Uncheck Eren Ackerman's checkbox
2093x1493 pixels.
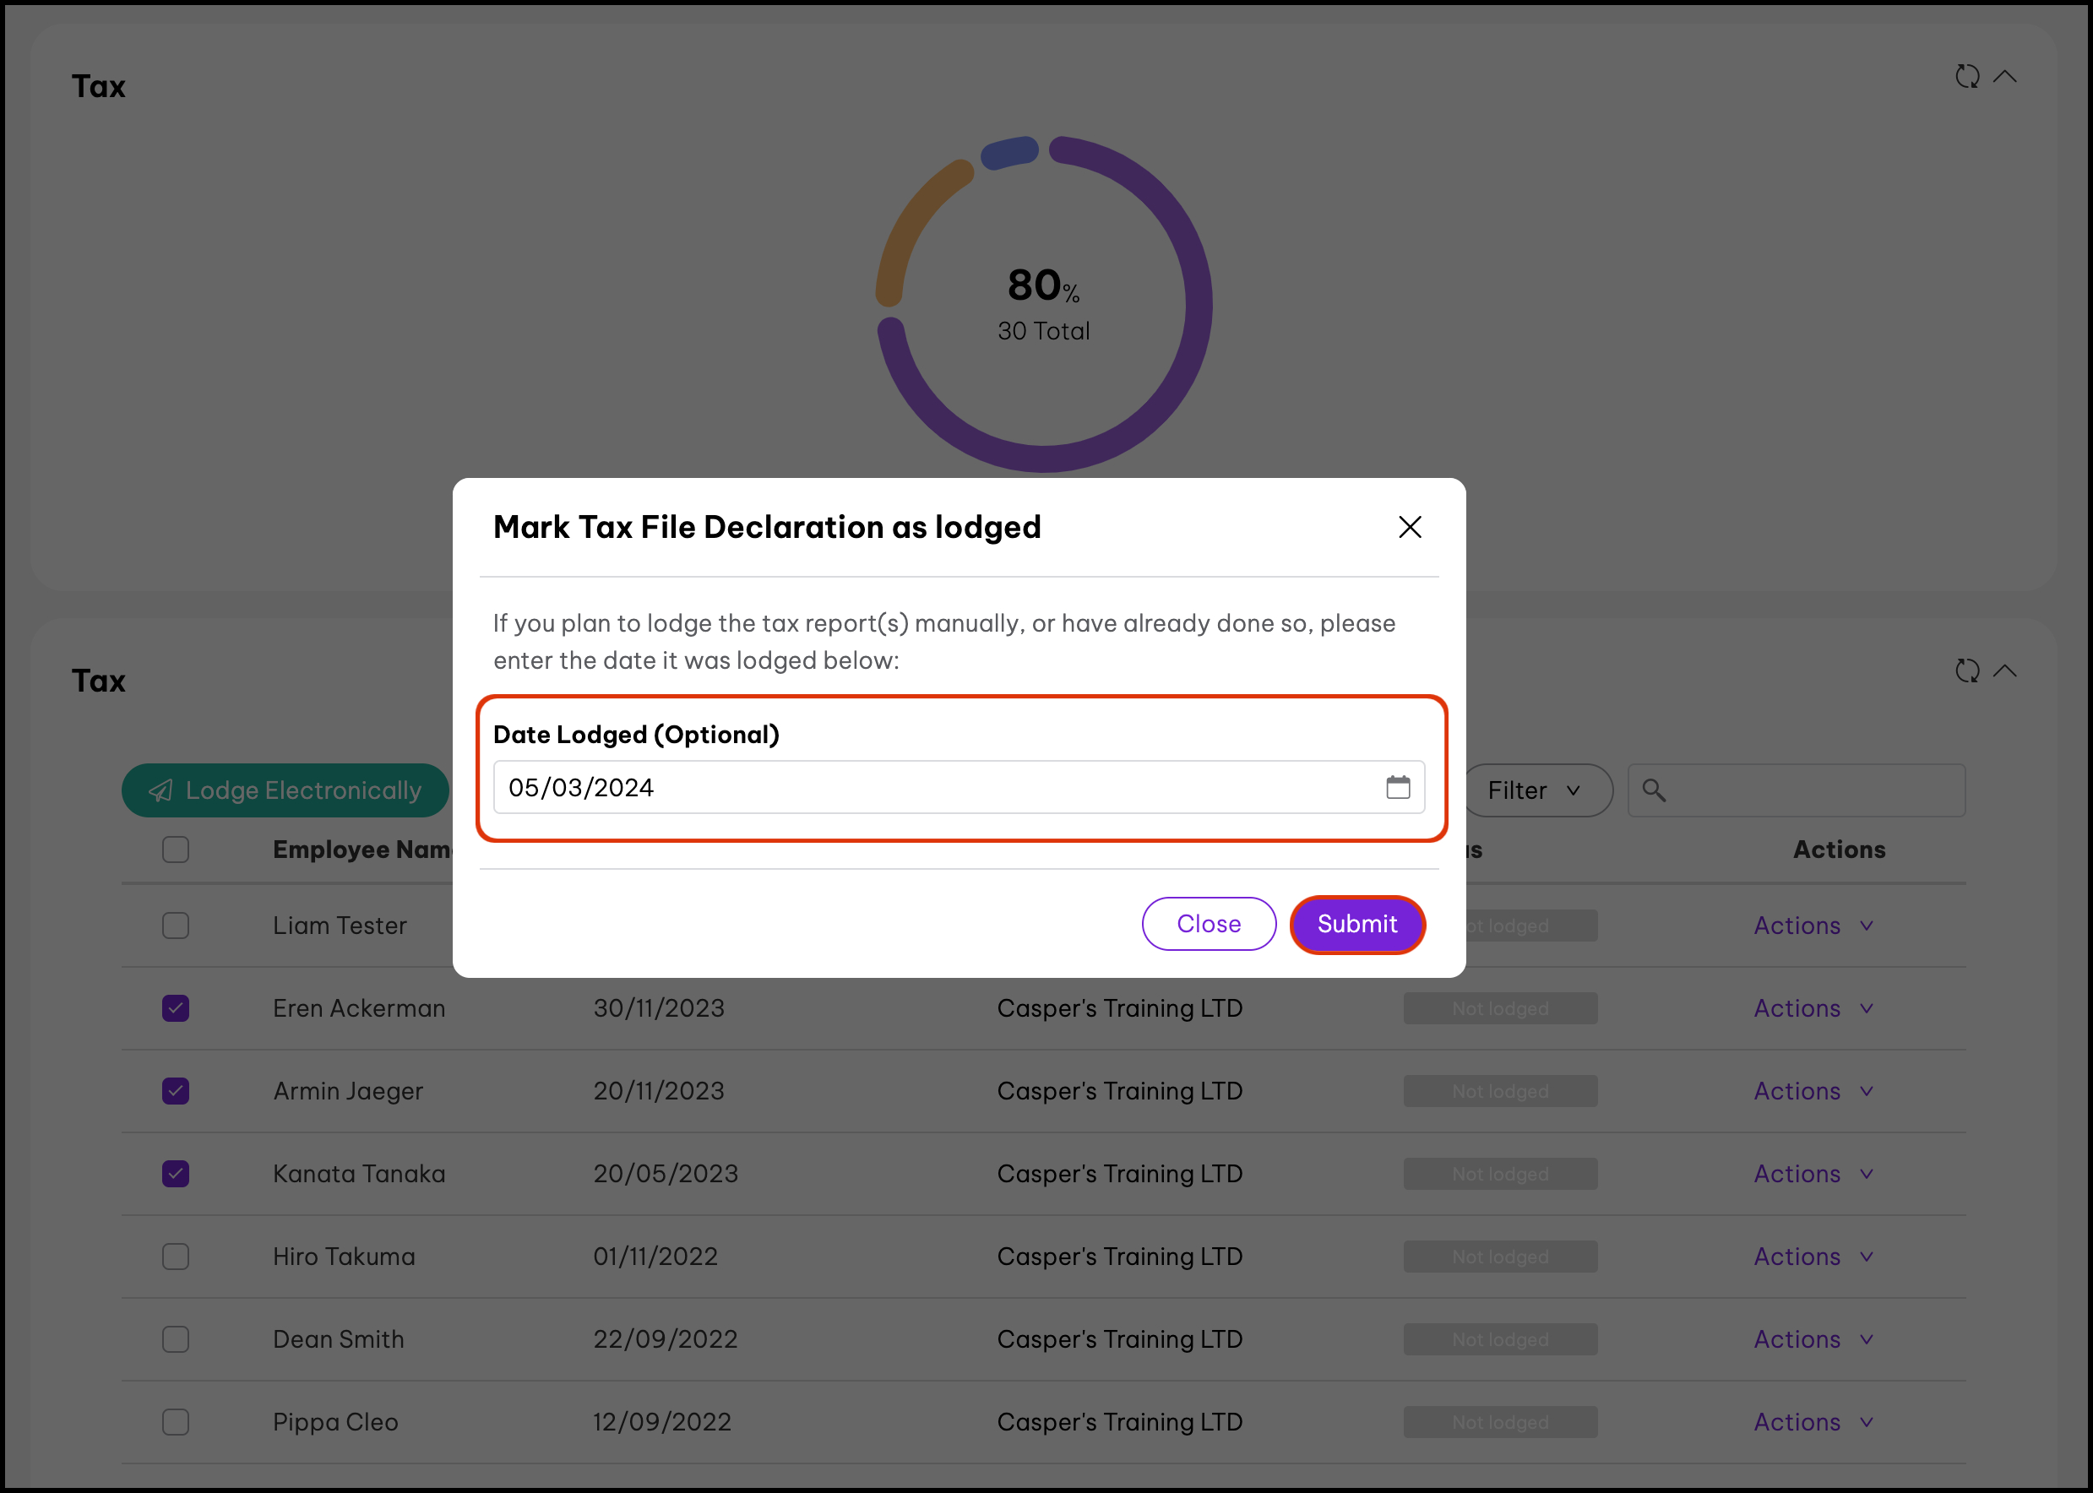(x=176, y=1008)
